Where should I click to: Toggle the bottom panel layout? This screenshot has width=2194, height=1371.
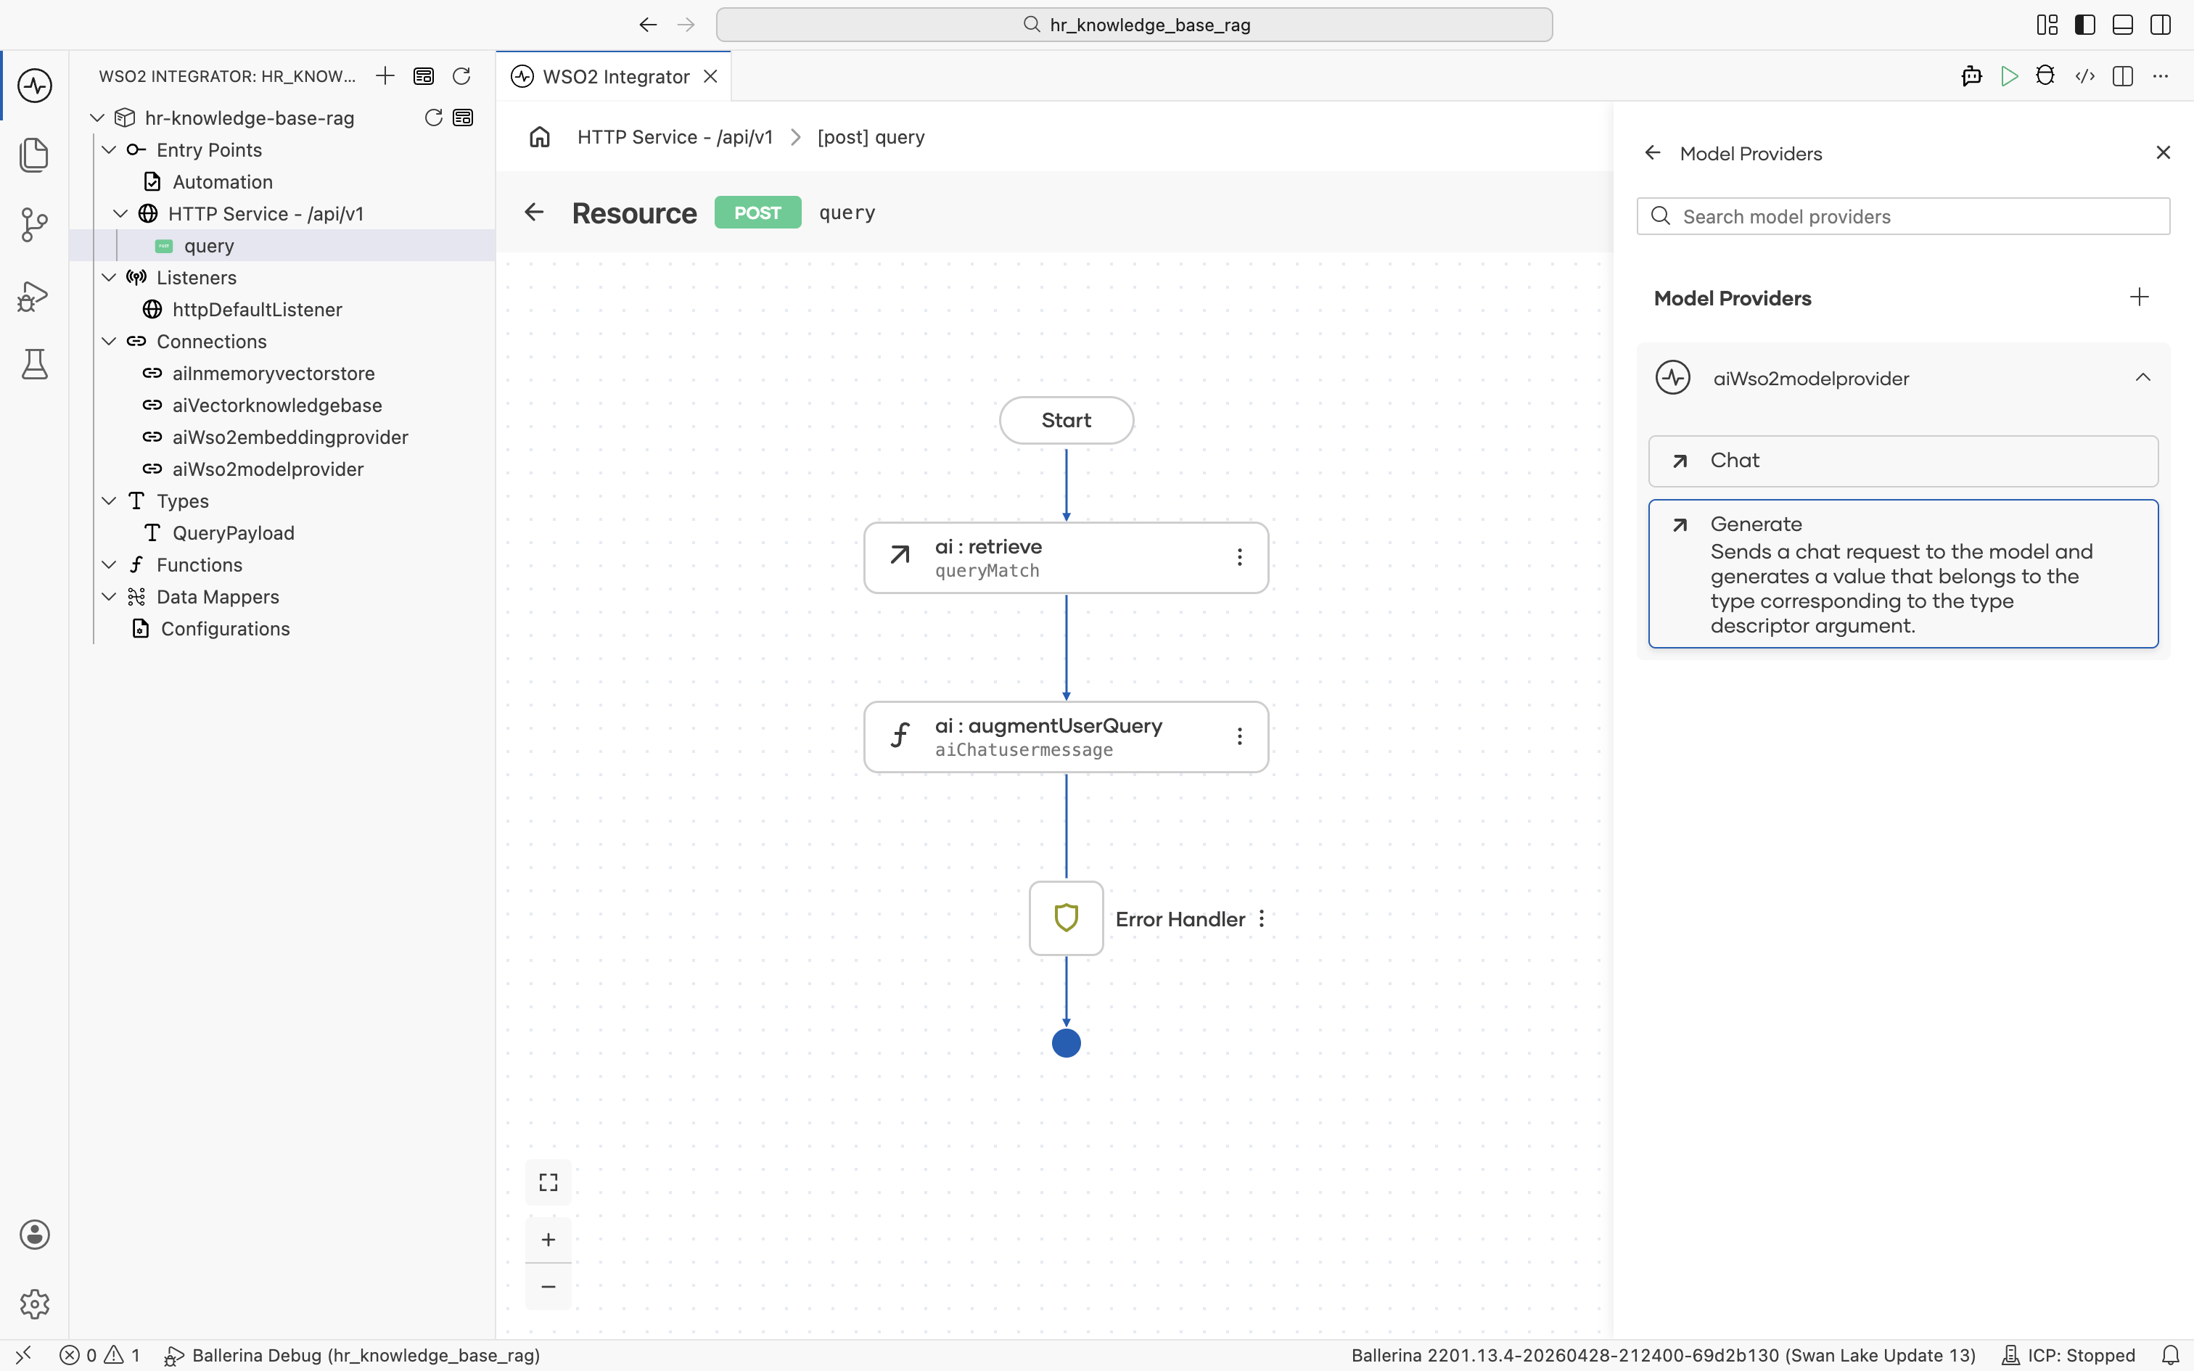[x=2122, y=25]
